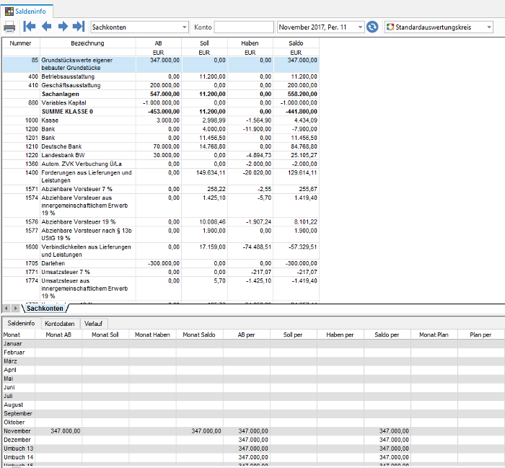505x468 pixels.
Task: Select account 1210 Deutsche Bank
Action: [x=161, y=146]
